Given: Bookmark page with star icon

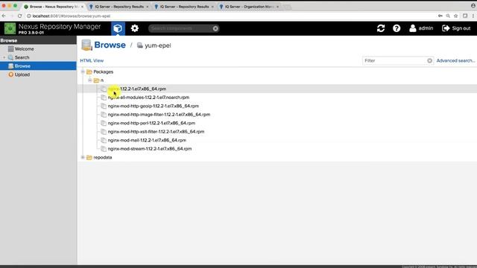Looking at the screenshot, I should pos(455,16).
